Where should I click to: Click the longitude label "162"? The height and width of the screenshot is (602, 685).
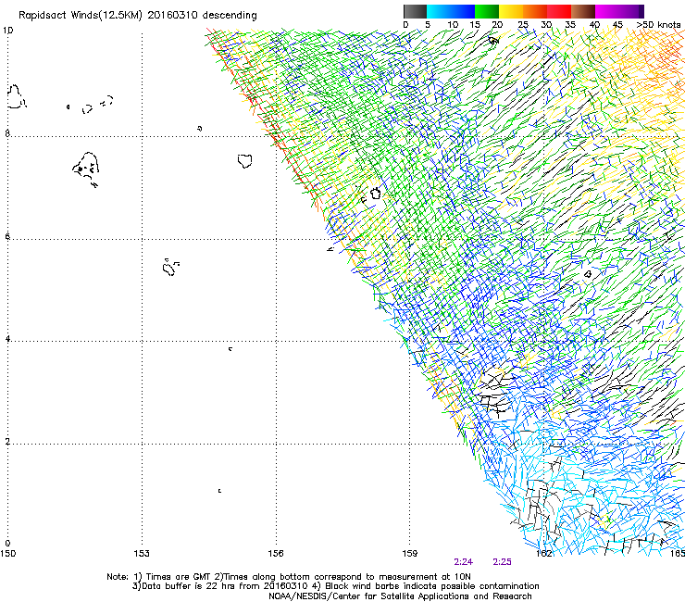pos(543,554)
